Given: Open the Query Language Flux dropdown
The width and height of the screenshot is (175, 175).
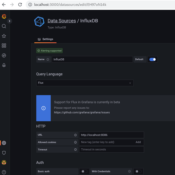Looking at the screenshot, I should pos(85,83).
